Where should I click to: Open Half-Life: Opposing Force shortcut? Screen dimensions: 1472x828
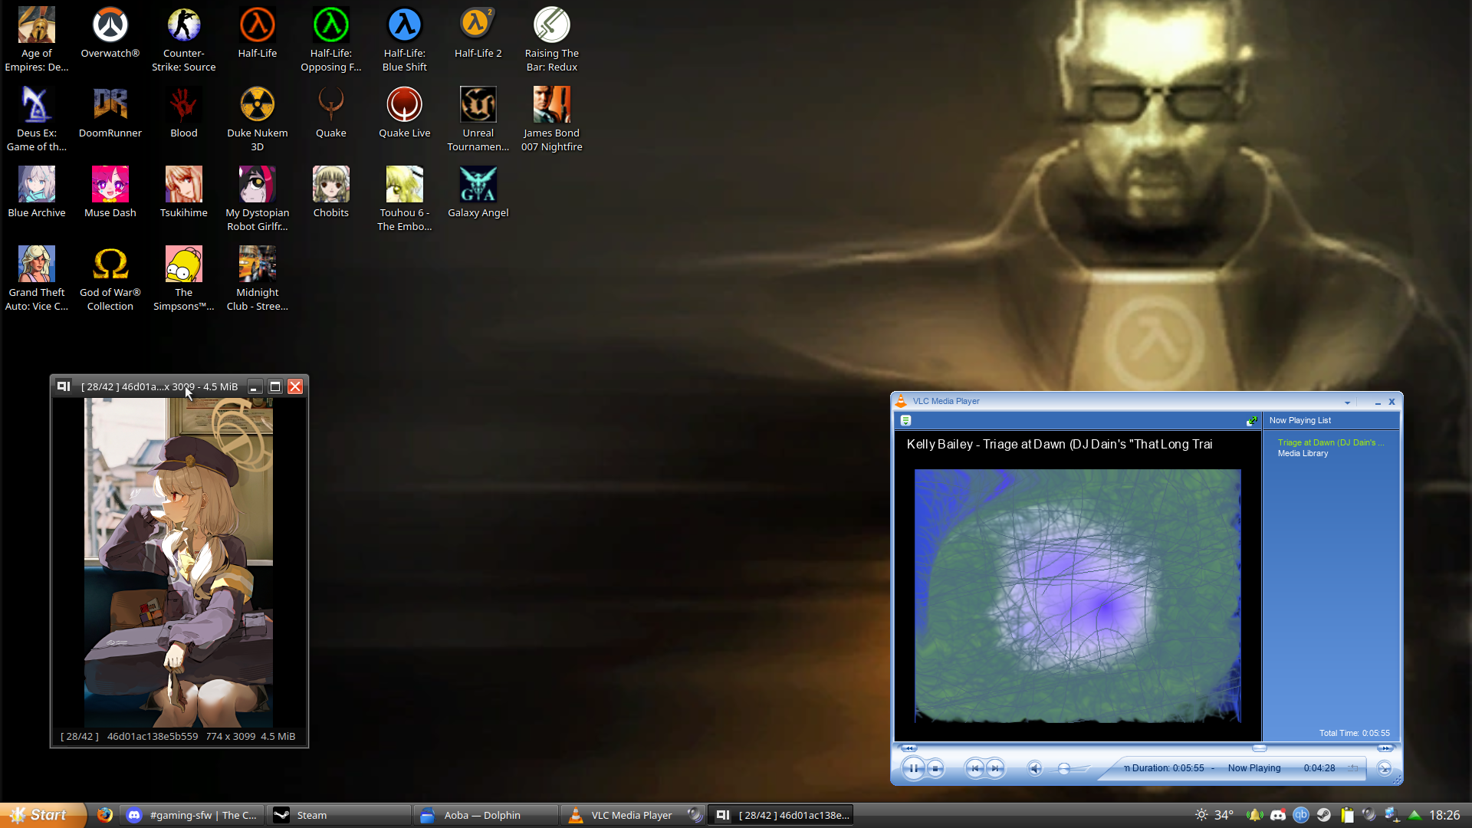[x=331, y=40]
